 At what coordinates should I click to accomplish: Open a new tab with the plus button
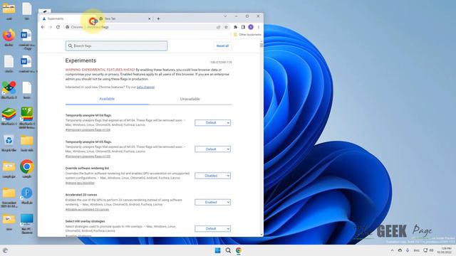click(x=158, y=18)
